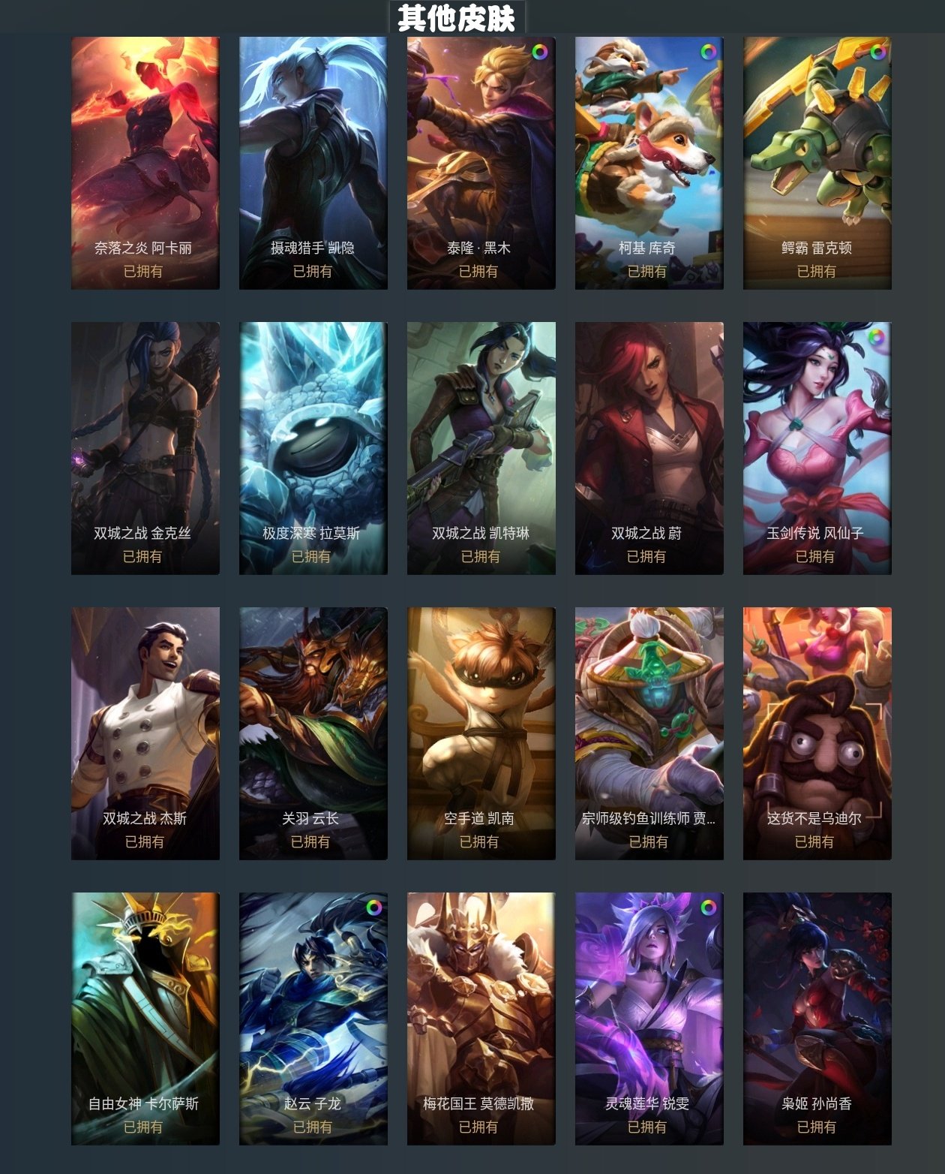Click the chroma icon on 泰隆·黑木 card
This screenshot has height=1174, width=945.
pyautogui.click(x=539, y=52)
